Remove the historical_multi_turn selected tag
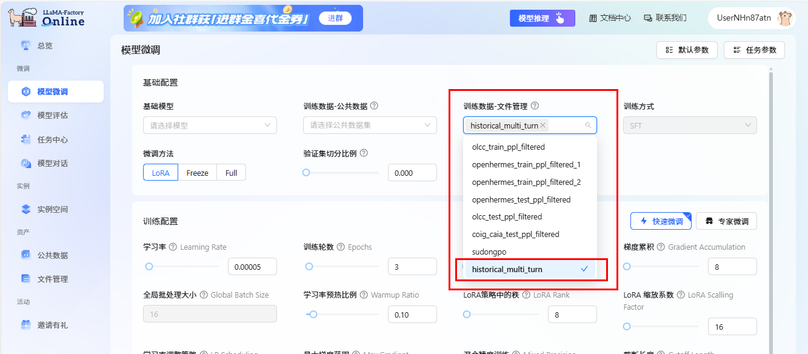 [x=544, y=124]
